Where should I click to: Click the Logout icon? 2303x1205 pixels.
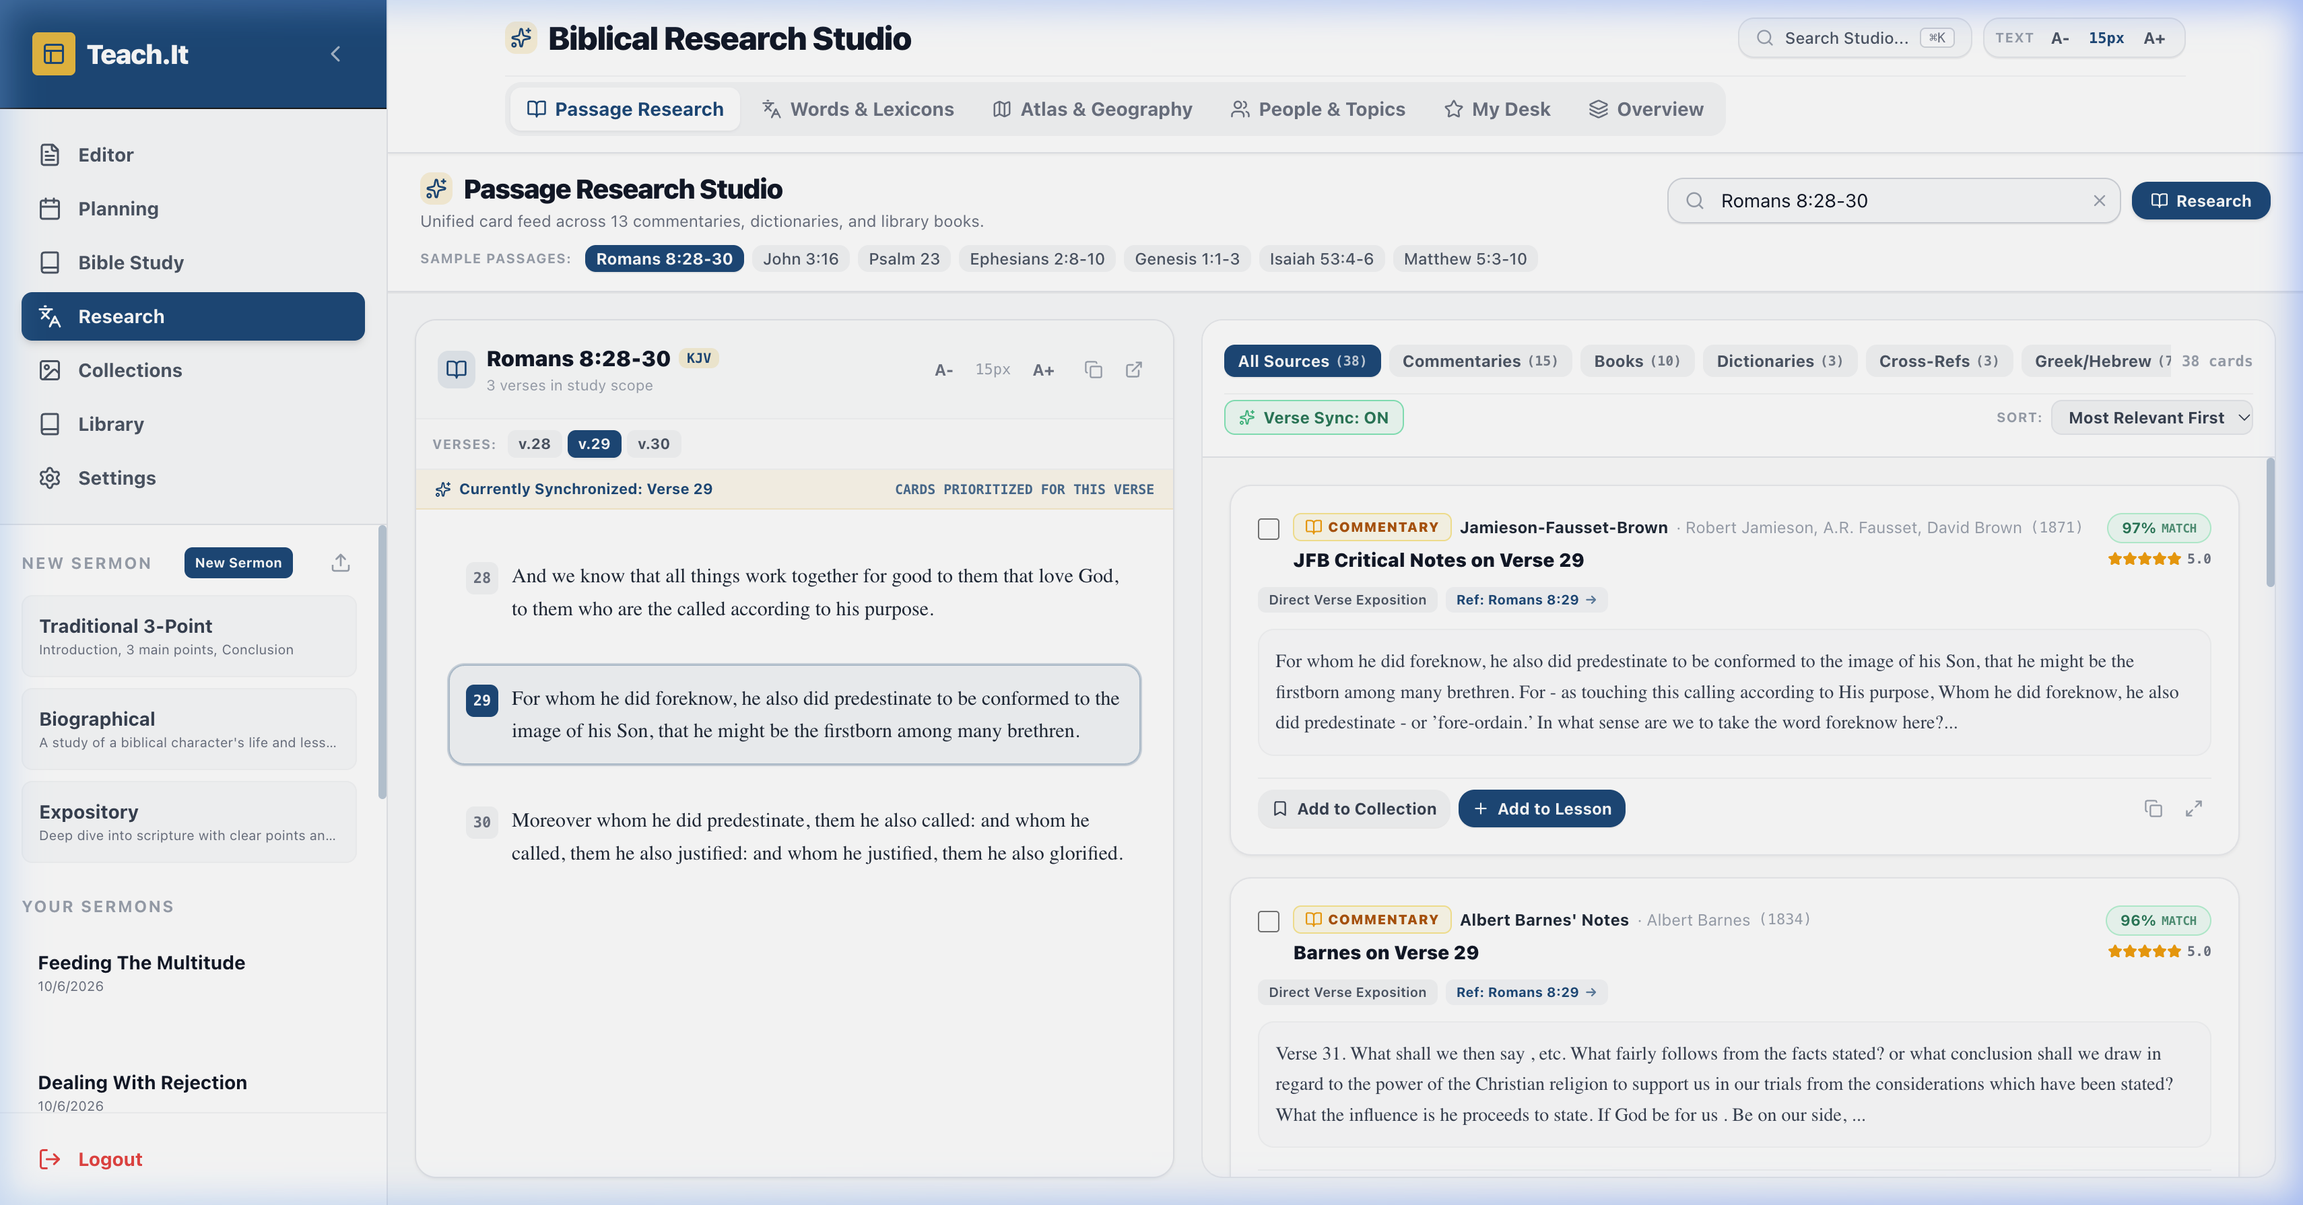pos(50,1159)
